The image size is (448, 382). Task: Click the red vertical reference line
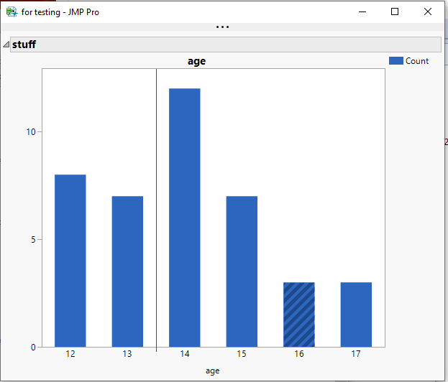(156, 210)
